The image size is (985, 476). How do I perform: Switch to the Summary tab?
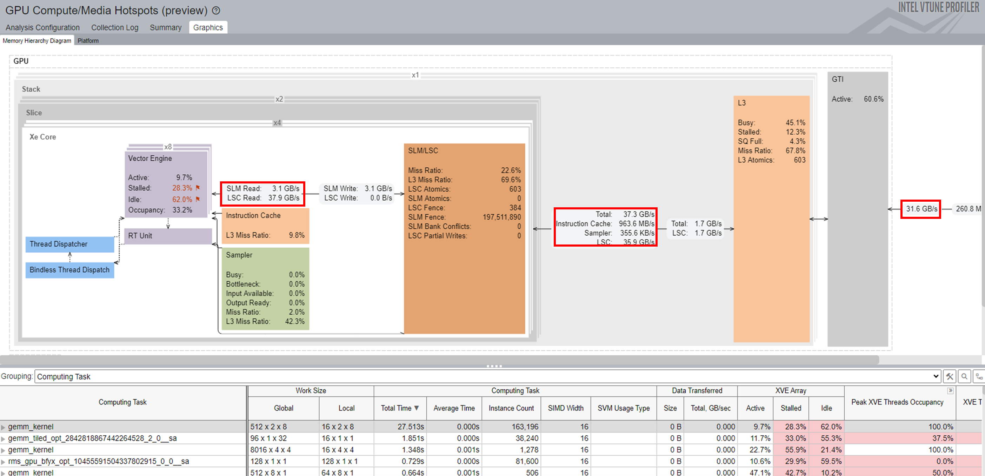tap(165, 27)
